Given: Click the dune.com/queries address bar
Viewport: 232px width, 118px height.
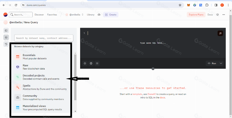Looking at the screenshot, I should (x=102, y=5).
